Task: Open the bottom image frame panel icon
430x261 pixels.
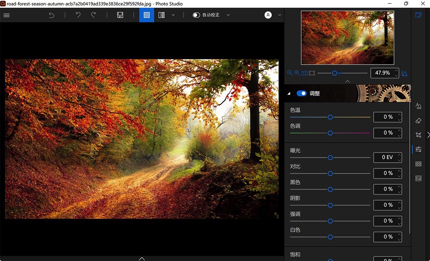Action: pyautogui.click(x=418, y=178)
